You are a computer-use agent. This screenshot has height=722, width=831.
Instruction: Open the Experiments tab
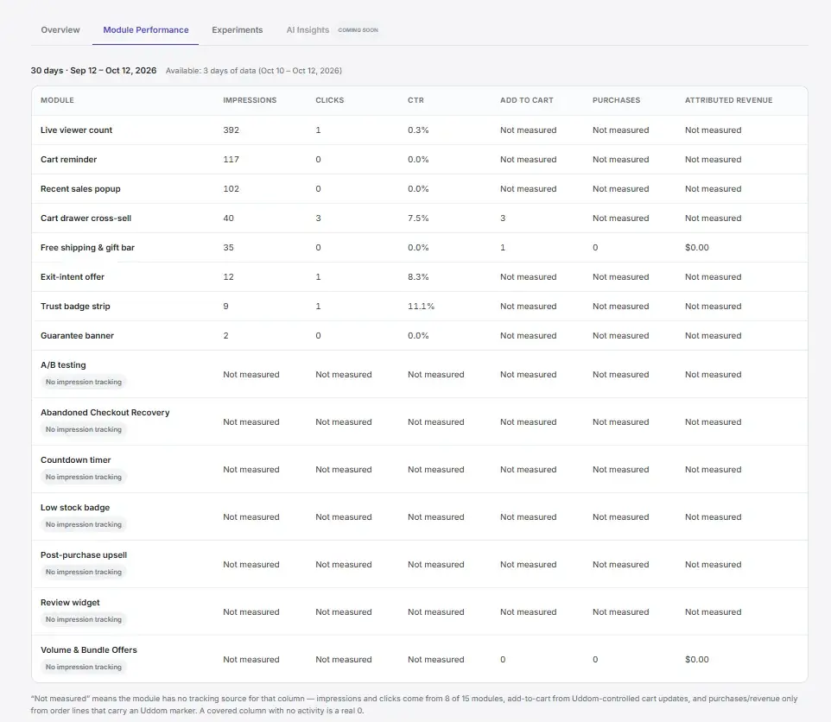click(237, 29)
